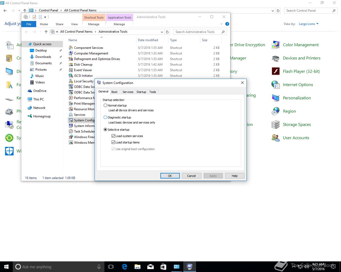Select Event Viewer shortcut icon
This screenshot has height=272, width=341.
click(x=71, y=70)
